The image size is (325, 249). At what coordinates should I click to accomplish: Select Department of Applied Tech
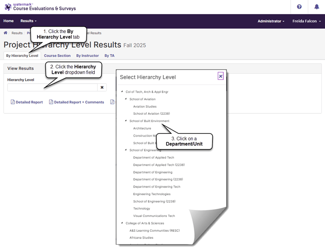pyautogui.click(x=154, y=157)
